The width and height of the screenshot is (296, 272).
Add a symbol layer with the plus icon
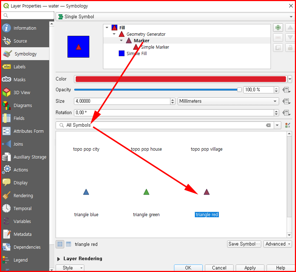[278, 28]
